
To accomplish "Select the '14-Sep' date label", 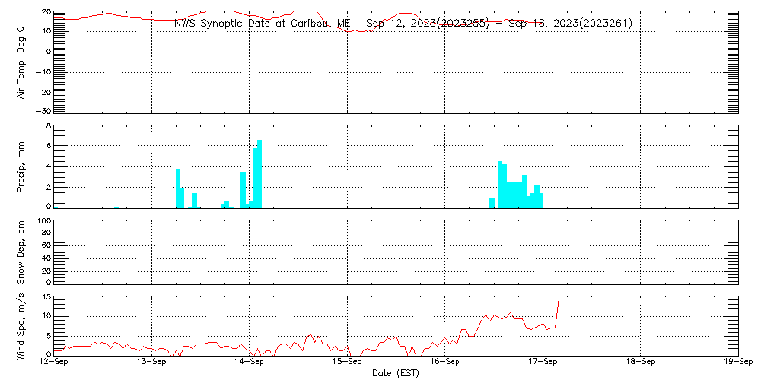I will (x=250, y=363).
